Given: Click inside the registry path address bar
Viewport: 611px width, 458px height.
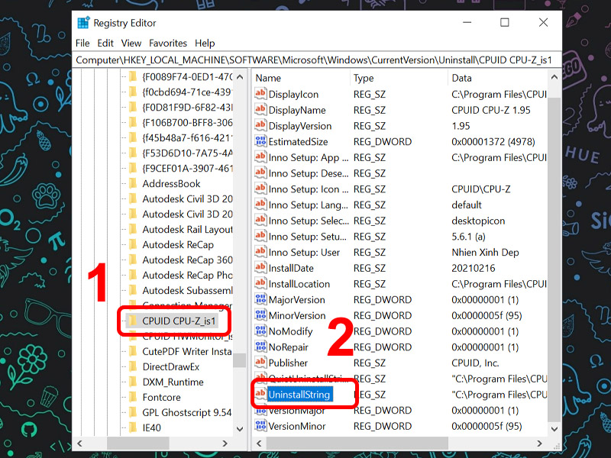Looking at the screenshot, I should click(x=305, y=59).
